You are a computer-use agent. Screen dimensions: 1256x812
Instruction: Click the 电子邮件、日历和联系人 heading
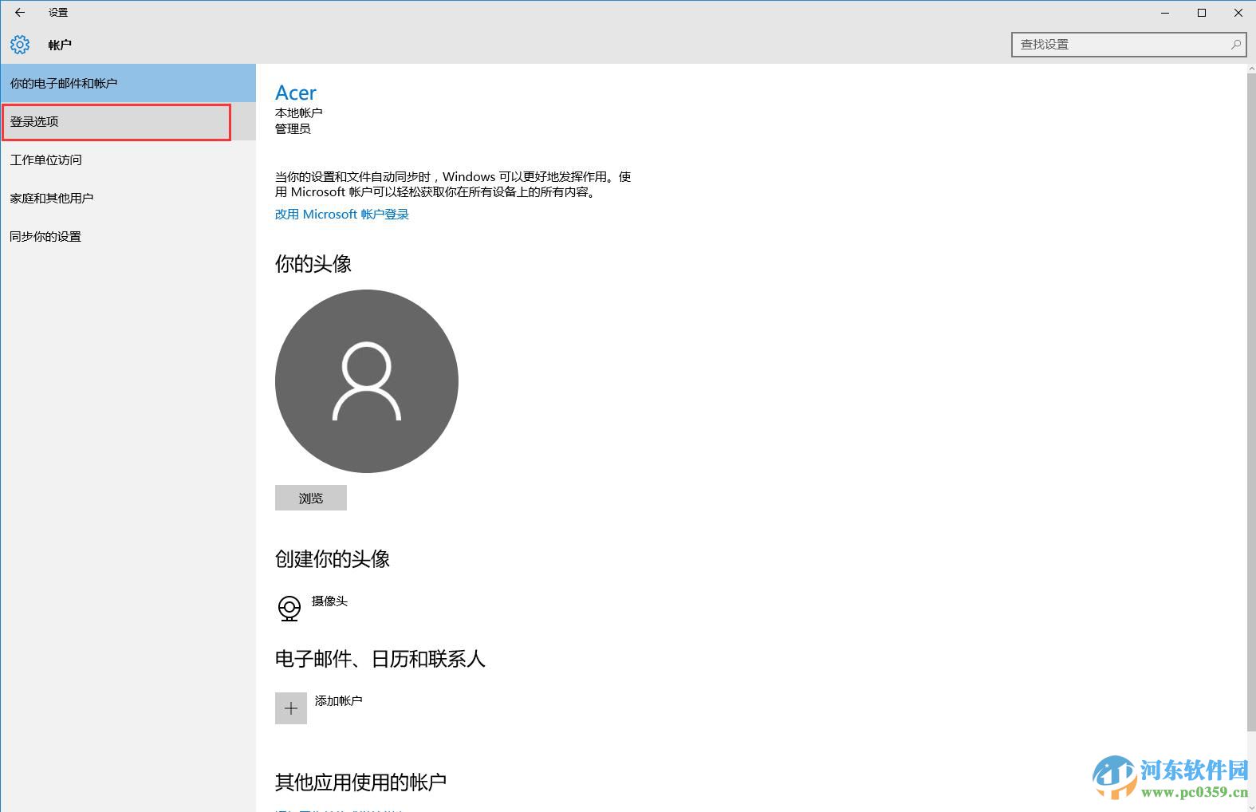(x=380, y=659)
